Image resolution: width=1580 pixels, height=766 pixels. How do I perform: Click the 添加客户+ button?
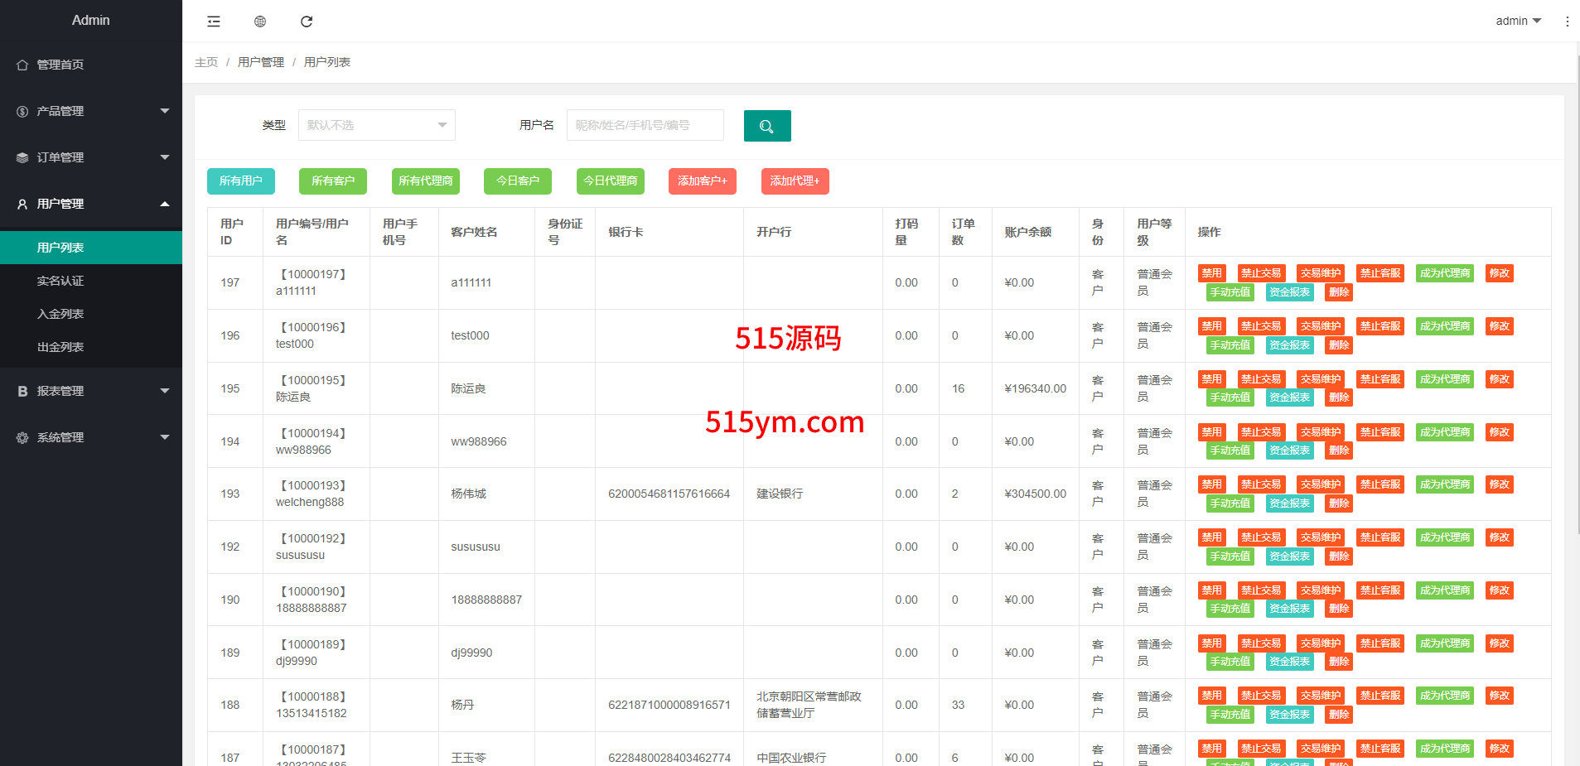702,181
